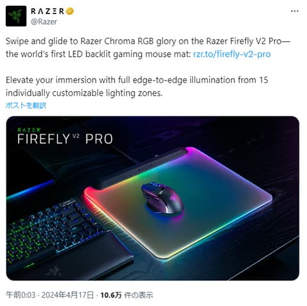
Task: View the 10.6万 件の表示 count
Action: 127,295
